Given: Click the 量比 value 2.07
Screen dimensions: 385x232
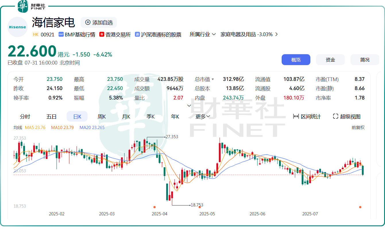Looking at the screenshot, I should point(178,98).
